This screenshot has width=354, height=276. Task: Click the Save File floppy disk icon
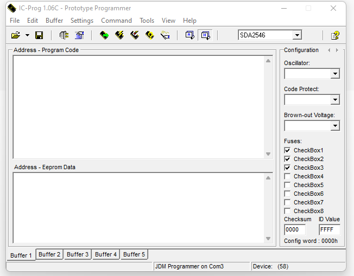[39, 35]
